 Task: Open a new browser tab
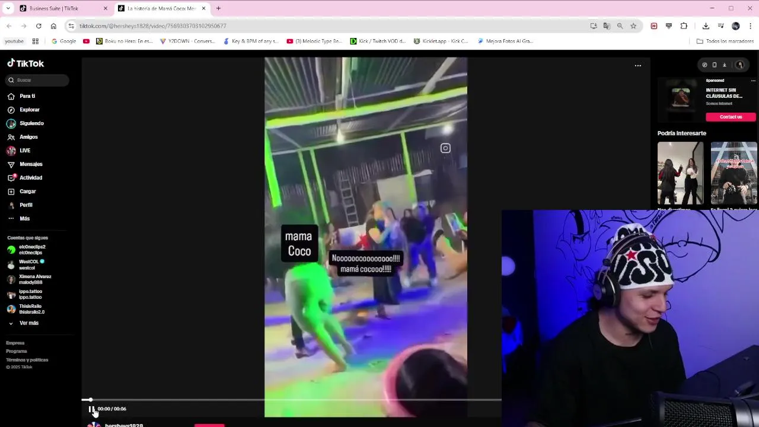point(218,8)
